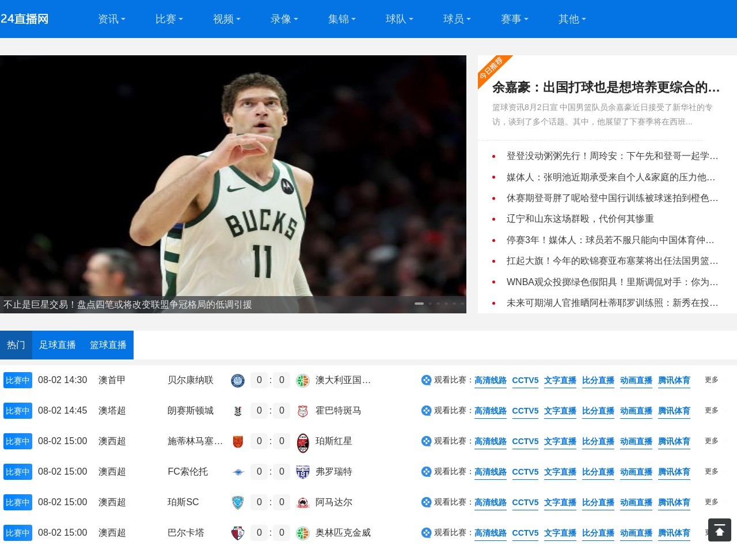Image resolution: width=737 pixels, height=553 pixels.
Task: Click the CCTV5 link in the 朗赛斯顿城 row
Action: [x=525, y=411]
